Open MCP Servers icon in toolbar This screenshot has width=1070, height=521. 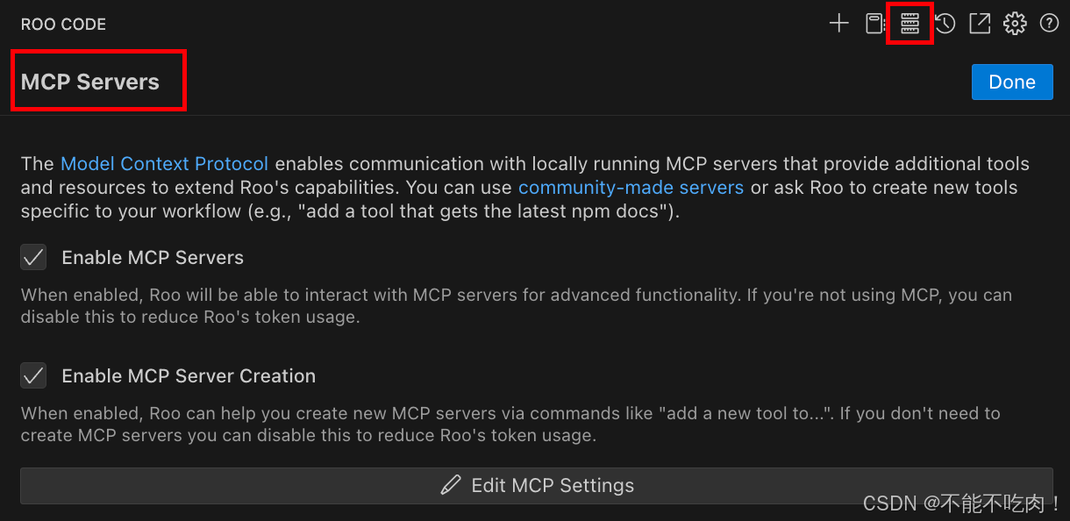tap(909, 24)
